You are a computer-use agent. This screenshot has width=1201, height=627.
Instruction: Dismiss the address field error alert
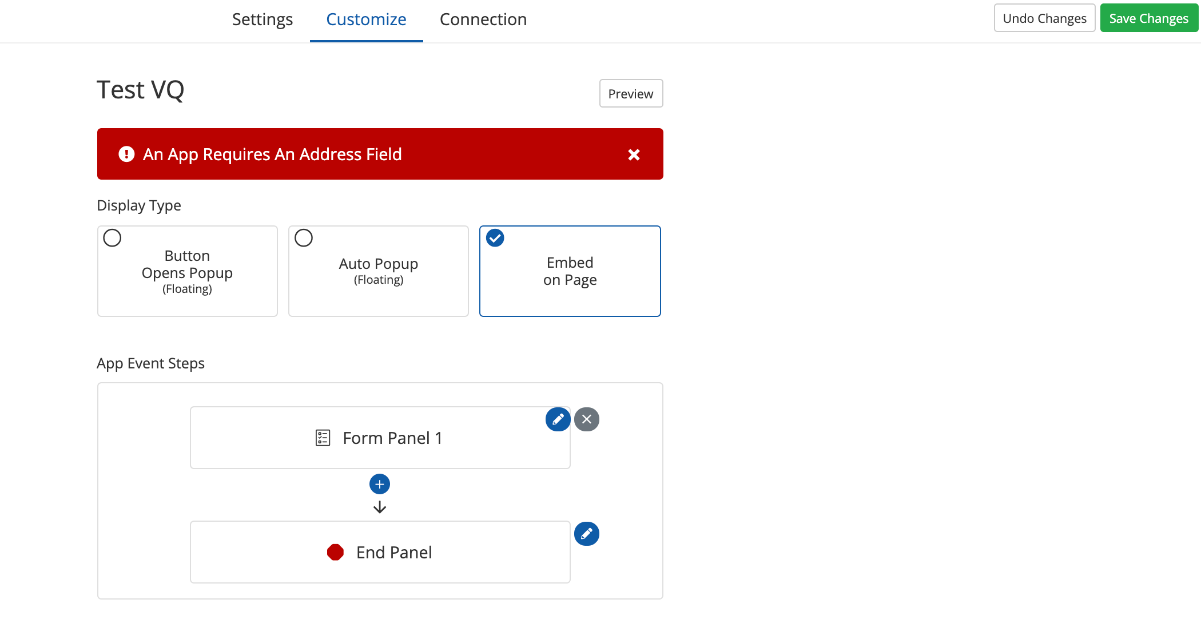[634, 154]
